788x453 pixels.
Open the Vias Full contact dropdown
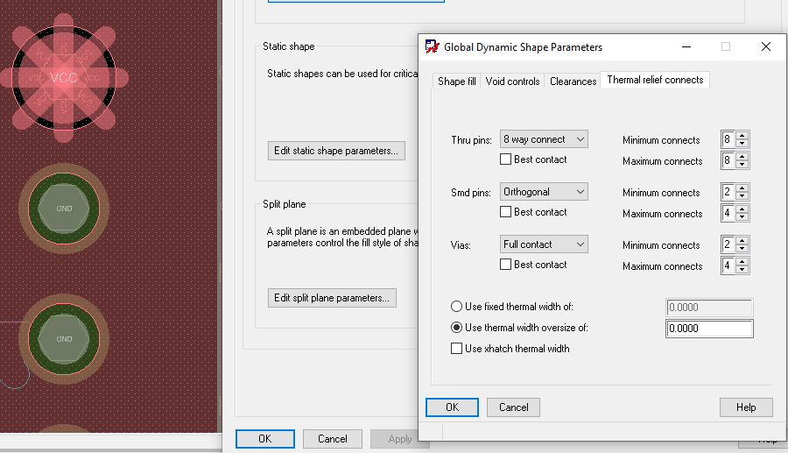(x=544, y=244)
